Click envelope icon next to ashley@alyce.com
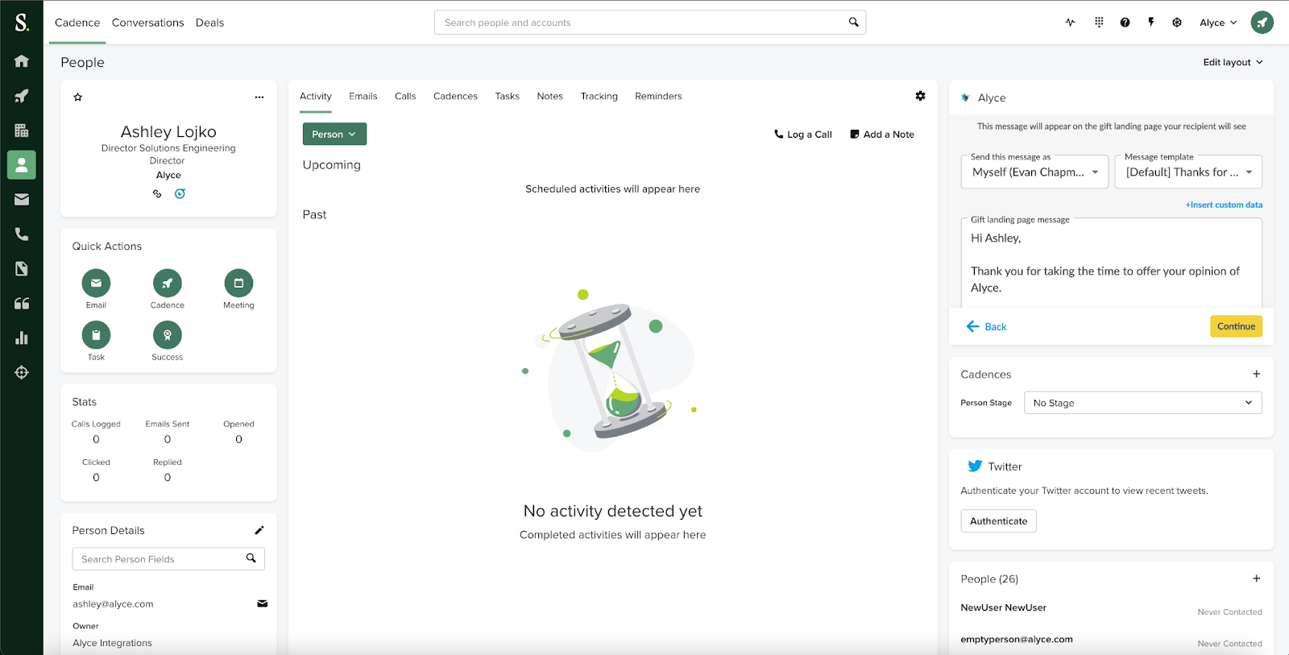Screen dimensions: 1289x655 pyautogui.click(x=262, y=603)
